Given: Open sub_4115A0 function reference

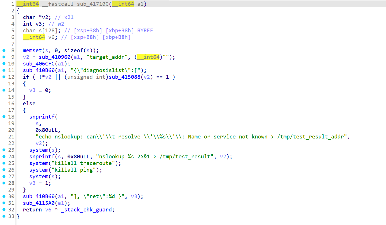Looking at the screenshot, I should point(39,203).
